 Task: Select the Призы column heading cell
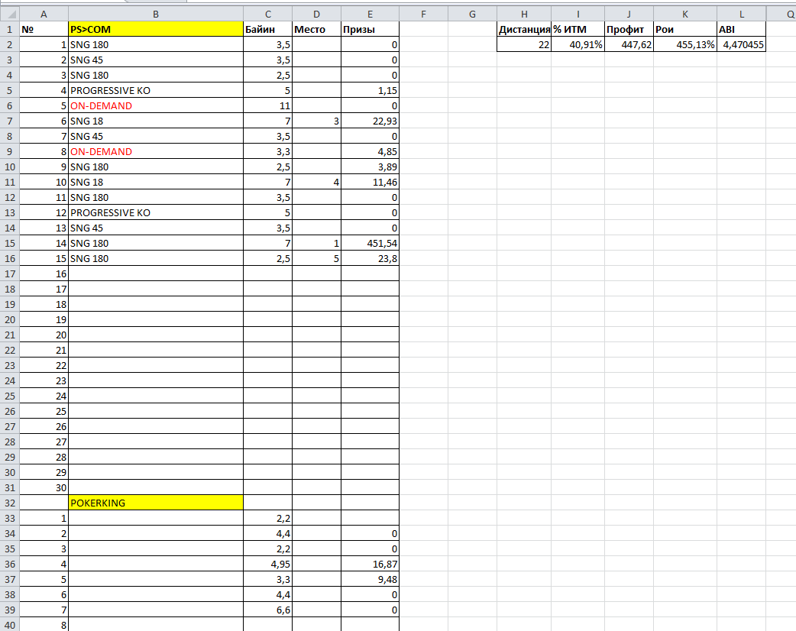pos(370,29)
